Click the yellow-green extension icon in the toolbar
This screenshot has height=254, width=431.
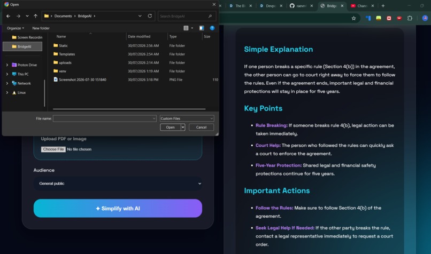pos(379,18)
